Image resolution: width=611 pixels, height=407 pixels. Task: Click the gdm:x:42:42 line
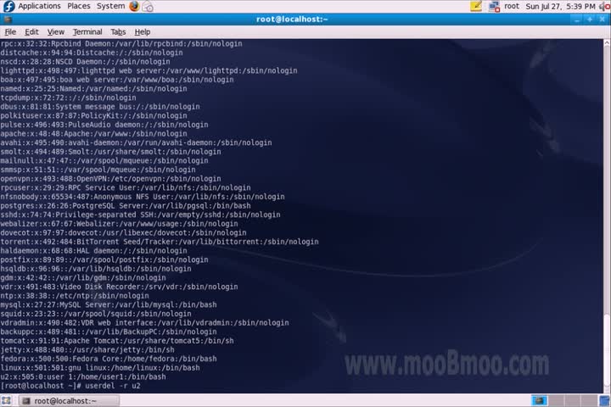83,278
